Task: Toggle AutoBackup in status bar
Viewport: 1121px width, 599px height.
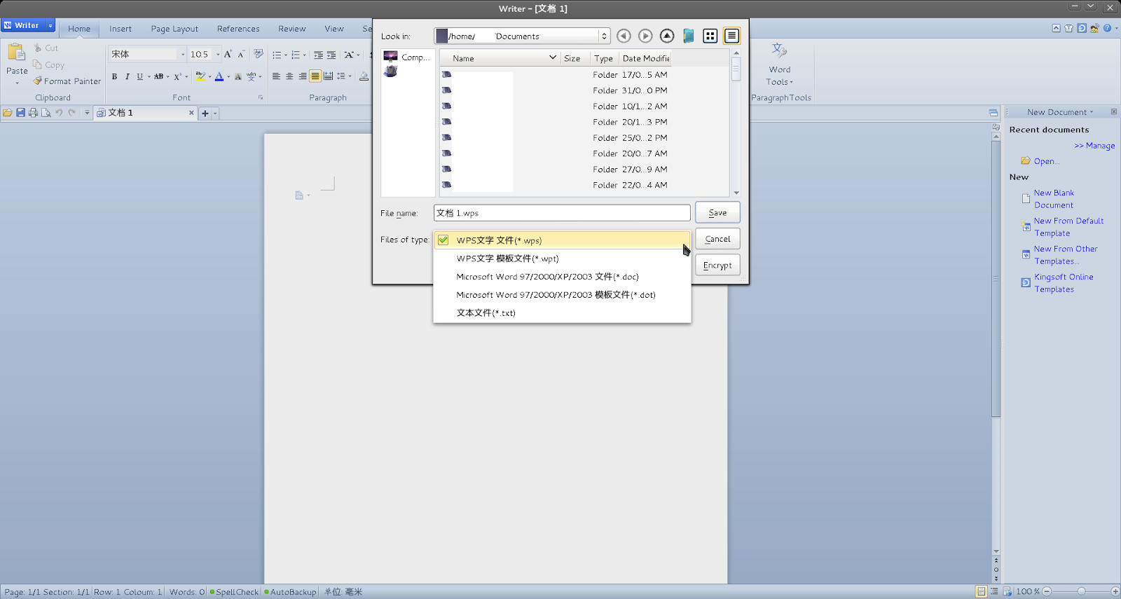Action: 290,592
